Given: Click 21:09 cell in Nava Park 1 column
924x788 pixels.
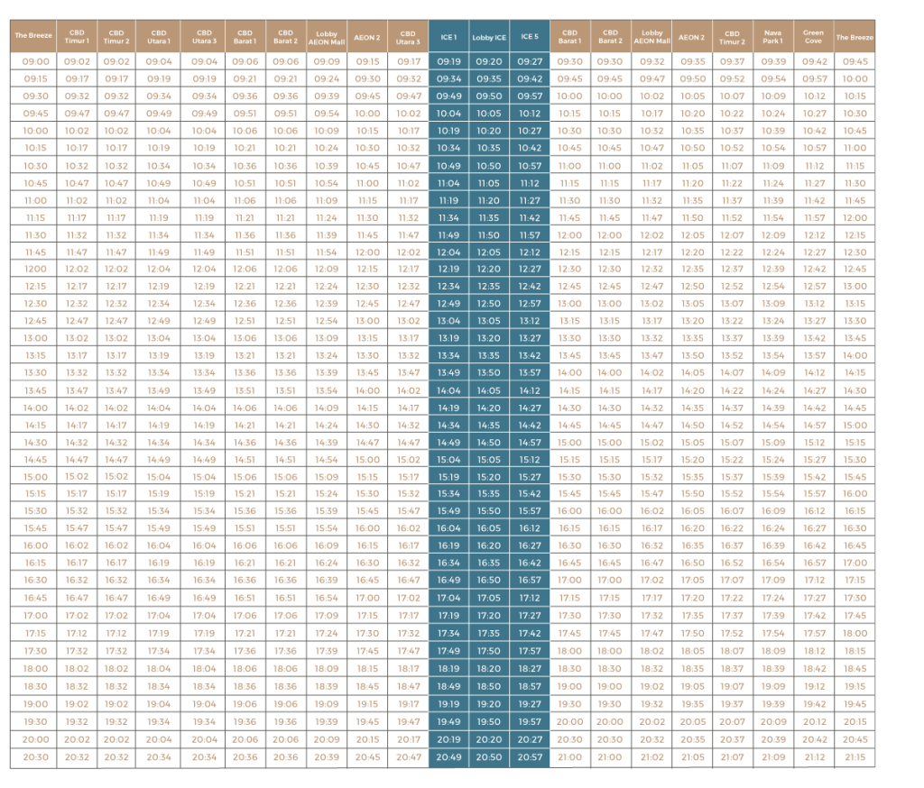Looking at the screenshot, I should tap(773, 757).
